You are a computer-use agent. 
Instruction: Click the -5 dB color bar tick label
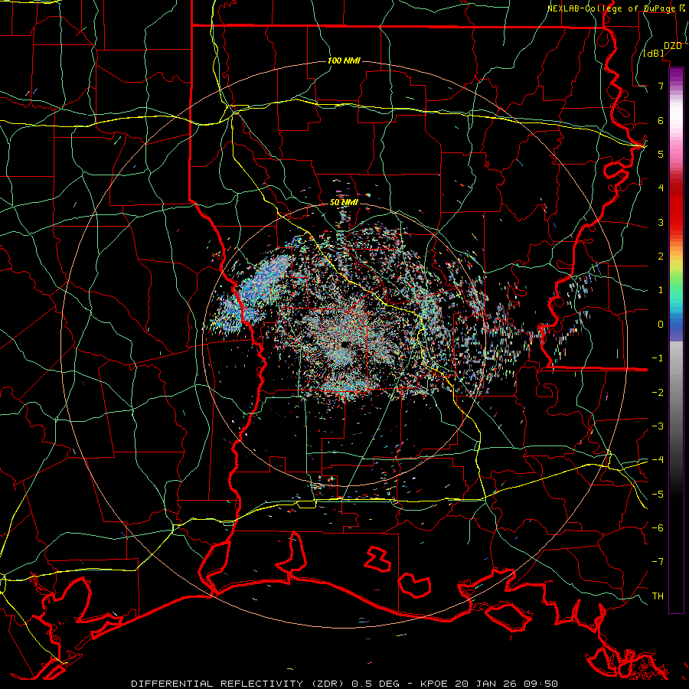(658, 495)
